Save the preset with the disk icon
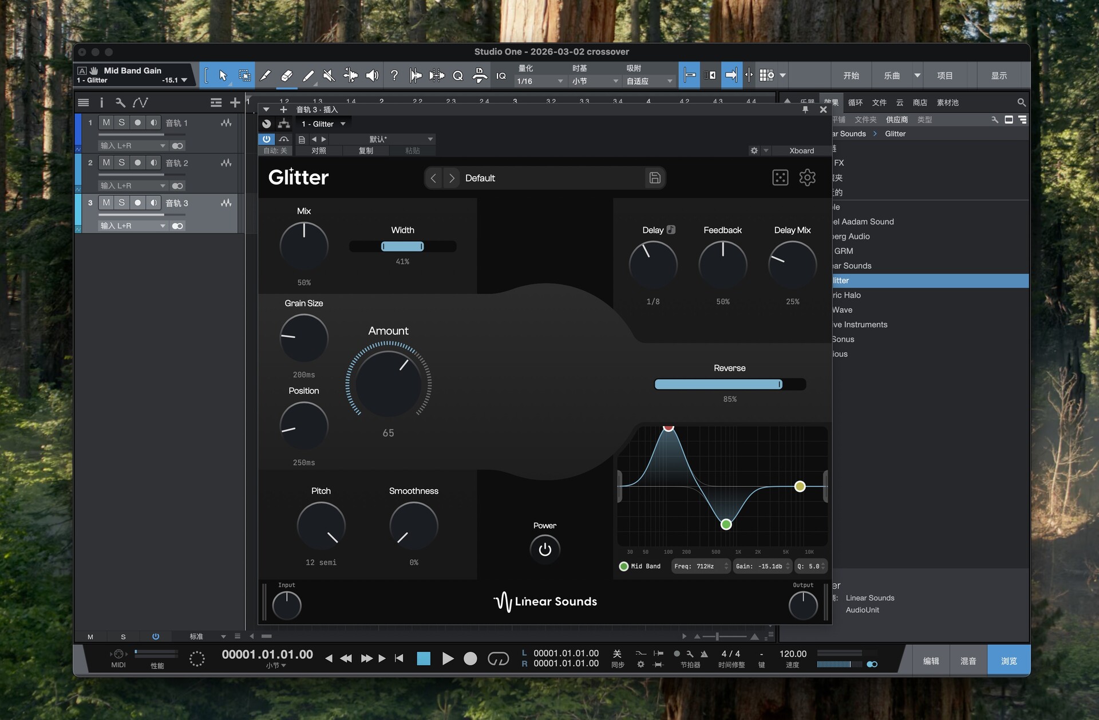The height and width of the screenshot is (720, 1099). pyautogui.click(x=655, y=178)
